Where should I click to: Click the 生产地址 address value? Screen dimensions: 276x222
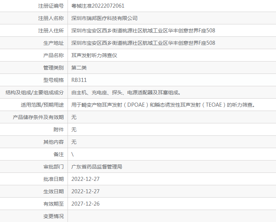click(143, 43)
